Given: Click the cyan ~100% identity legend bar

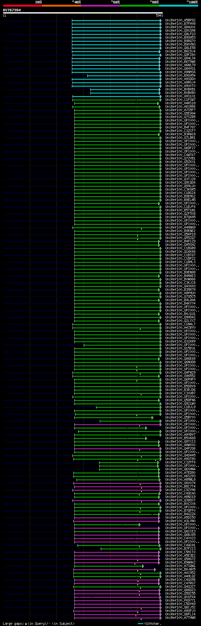Looking at the screenshot, I should [x=178, y=6].
